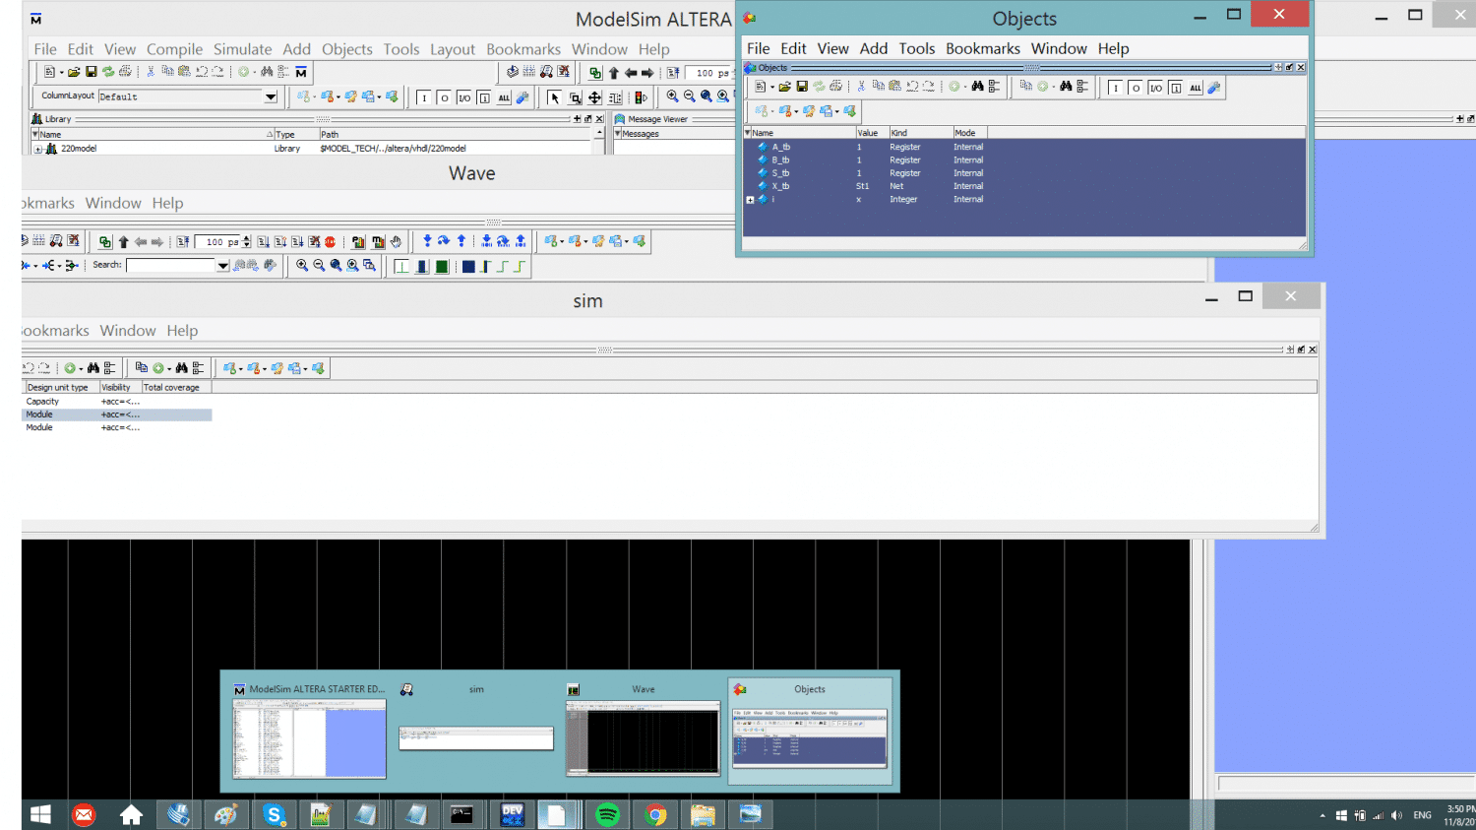
Task: Click the traffic-light simulate icon in ModelSim toolbar
Action: click(641, 97)
